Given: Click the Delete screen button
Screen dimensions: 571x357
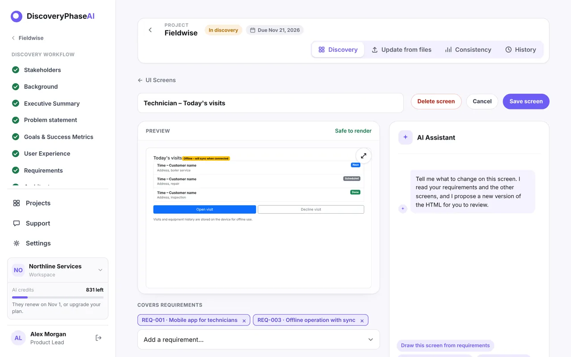Looking at the screenshot, I should point(436,101).
